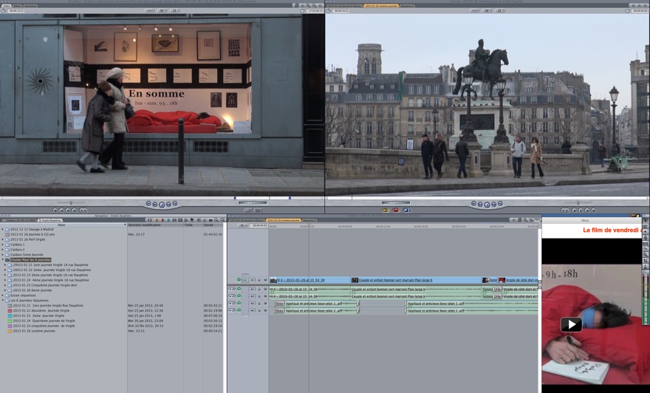Toggle V1 track visibility in the timeline
Screen dimensions: 650x393
click(x=239, y=279)
